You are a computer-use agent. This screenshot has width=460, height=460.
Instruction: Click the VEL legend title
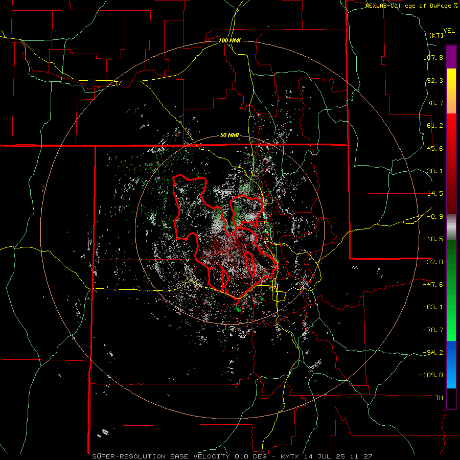(449, 31)
